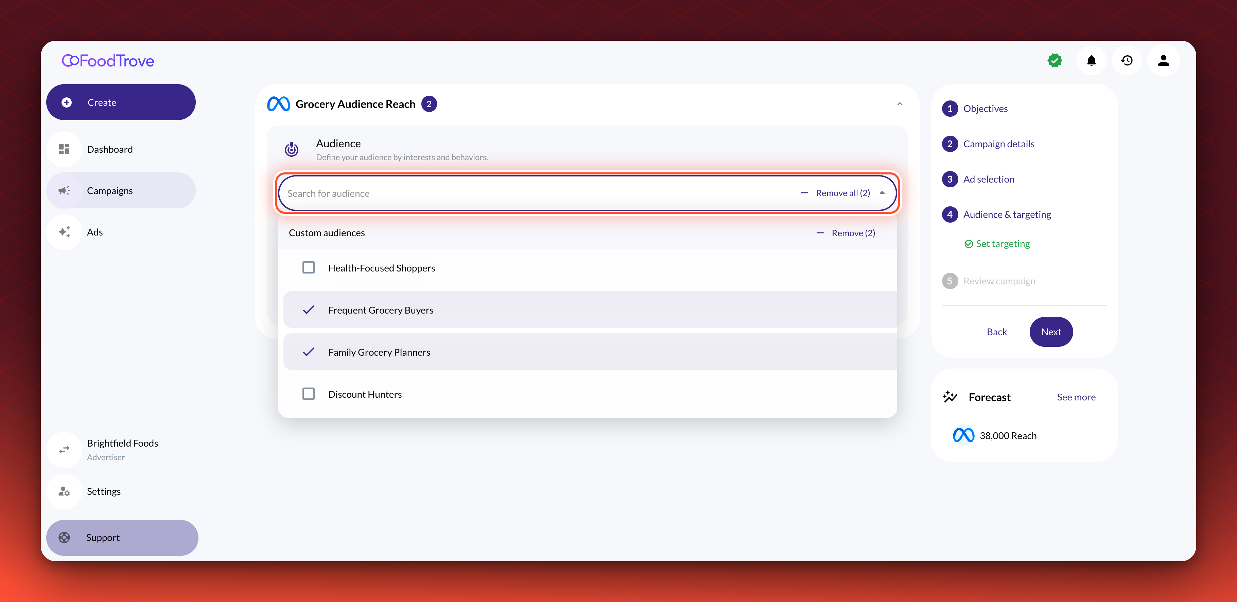This screenshot has width=1237, height=602.
Task: Open notifications bell icon
Action: 1091,60
